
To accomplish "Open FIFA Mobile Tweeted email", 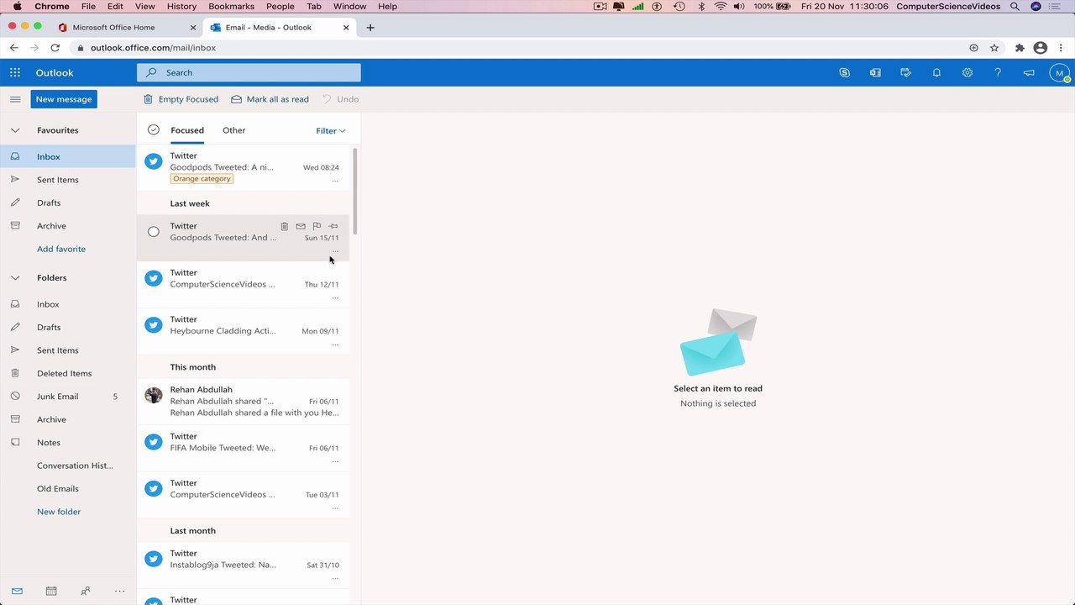I will pos(243,448).
